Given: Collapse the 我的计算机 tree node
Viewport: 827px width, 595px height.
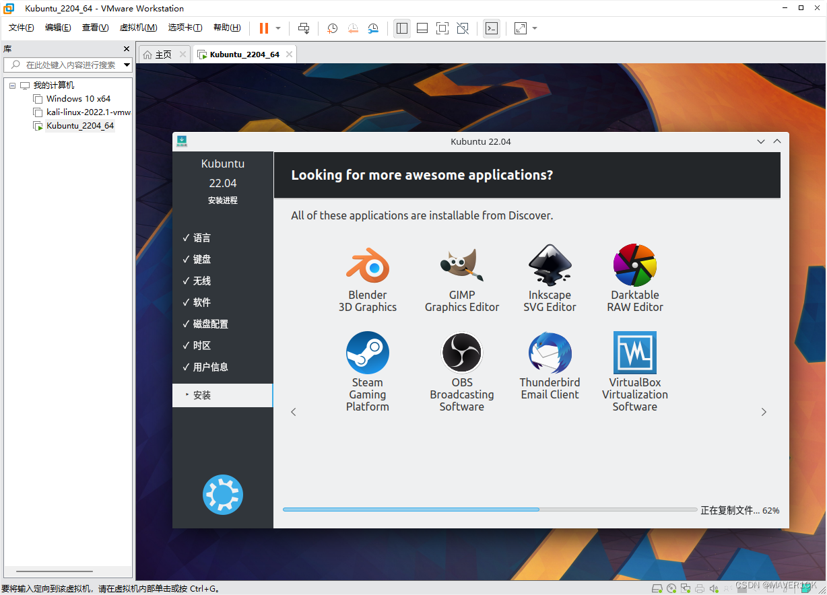Looking at the screenshot, I should [x=12, y=85].
